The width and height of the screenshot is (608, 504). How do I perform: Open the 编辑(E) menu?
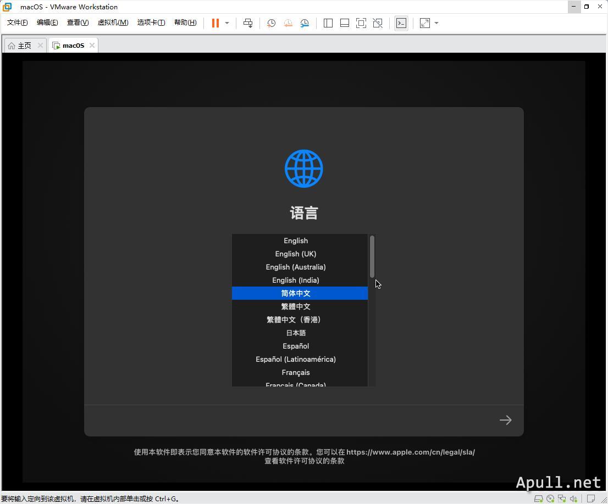(x=47, y=23)
